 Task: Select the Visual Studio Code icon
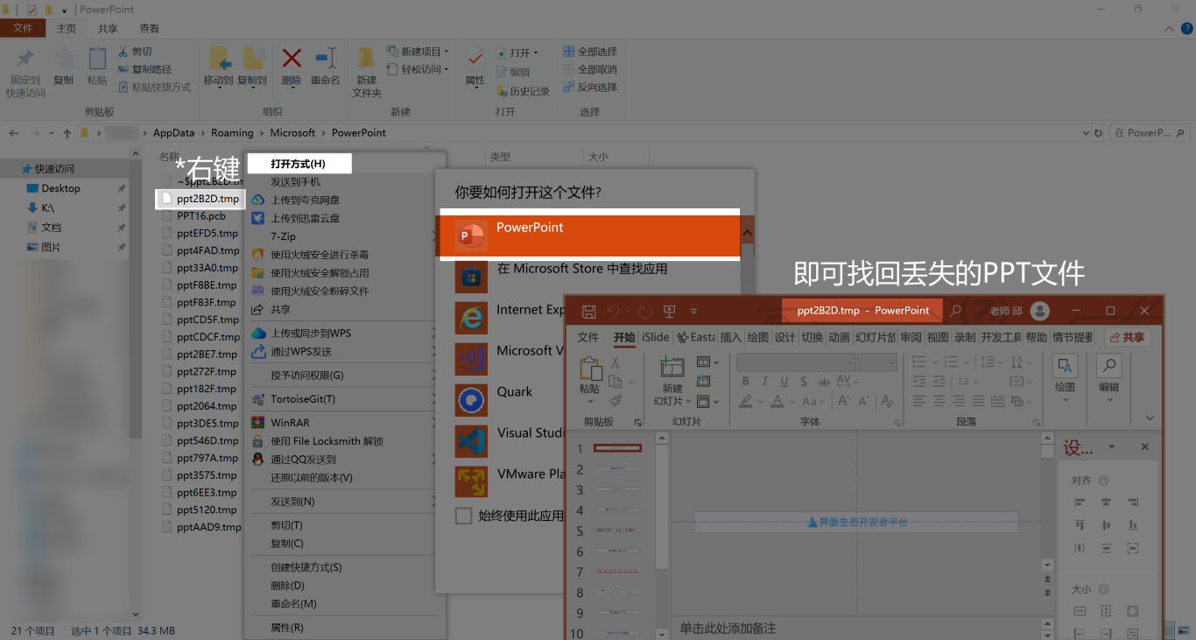pyautogui.click(x=471, y=440)
